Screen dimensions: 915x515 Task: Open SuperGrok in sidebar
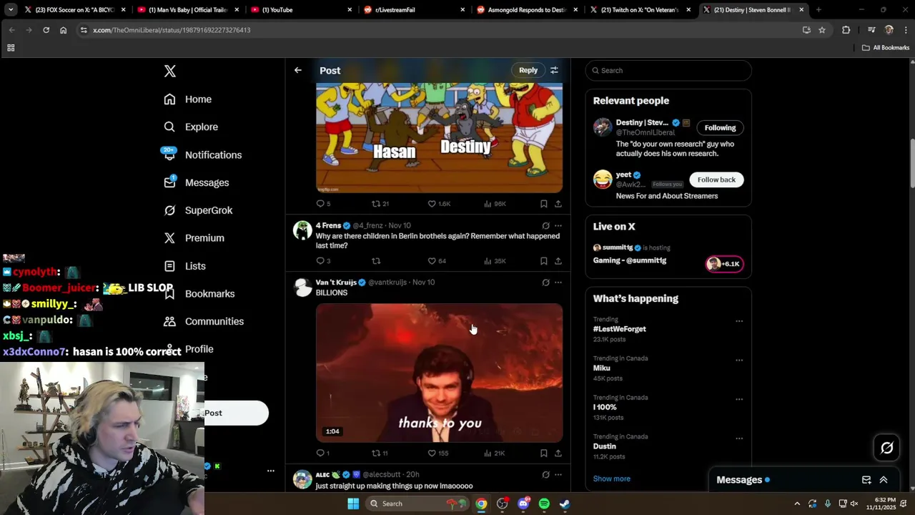coord(198,210)
